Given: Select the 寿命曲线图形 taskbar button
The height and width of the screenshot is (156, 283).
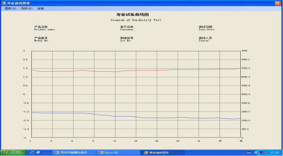Looking at the screenshot, I should point(163,153).
